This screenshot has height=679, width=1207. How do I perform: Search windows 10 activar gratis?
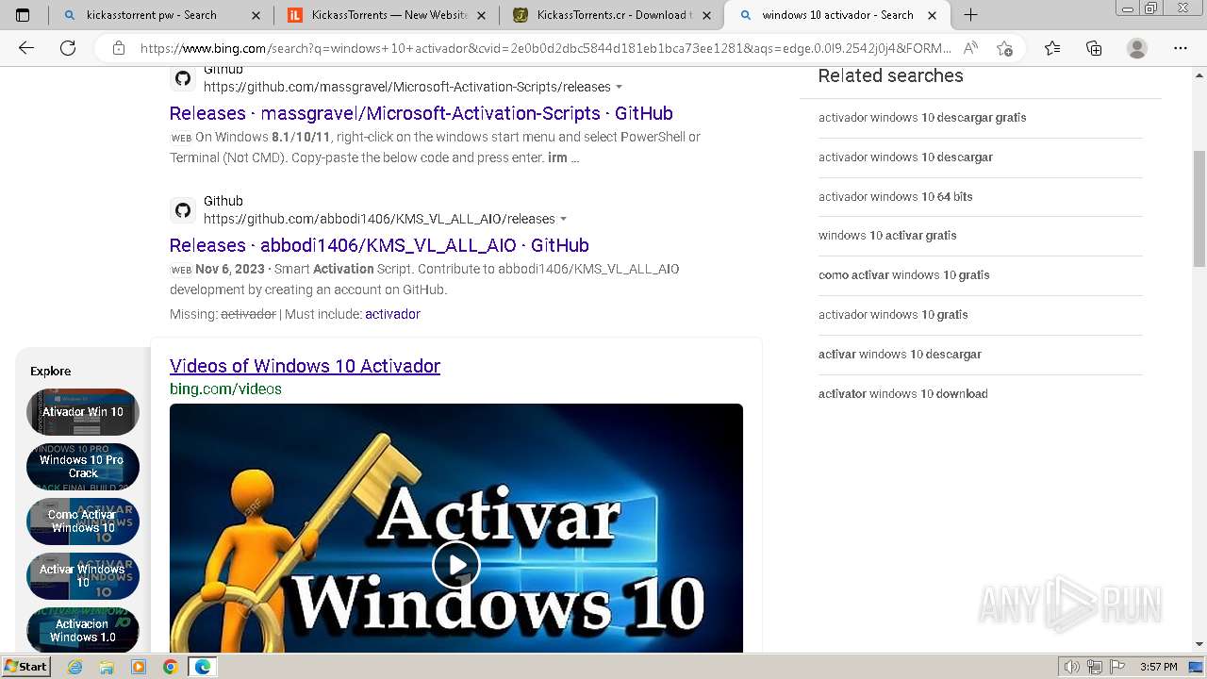(887, 236)
